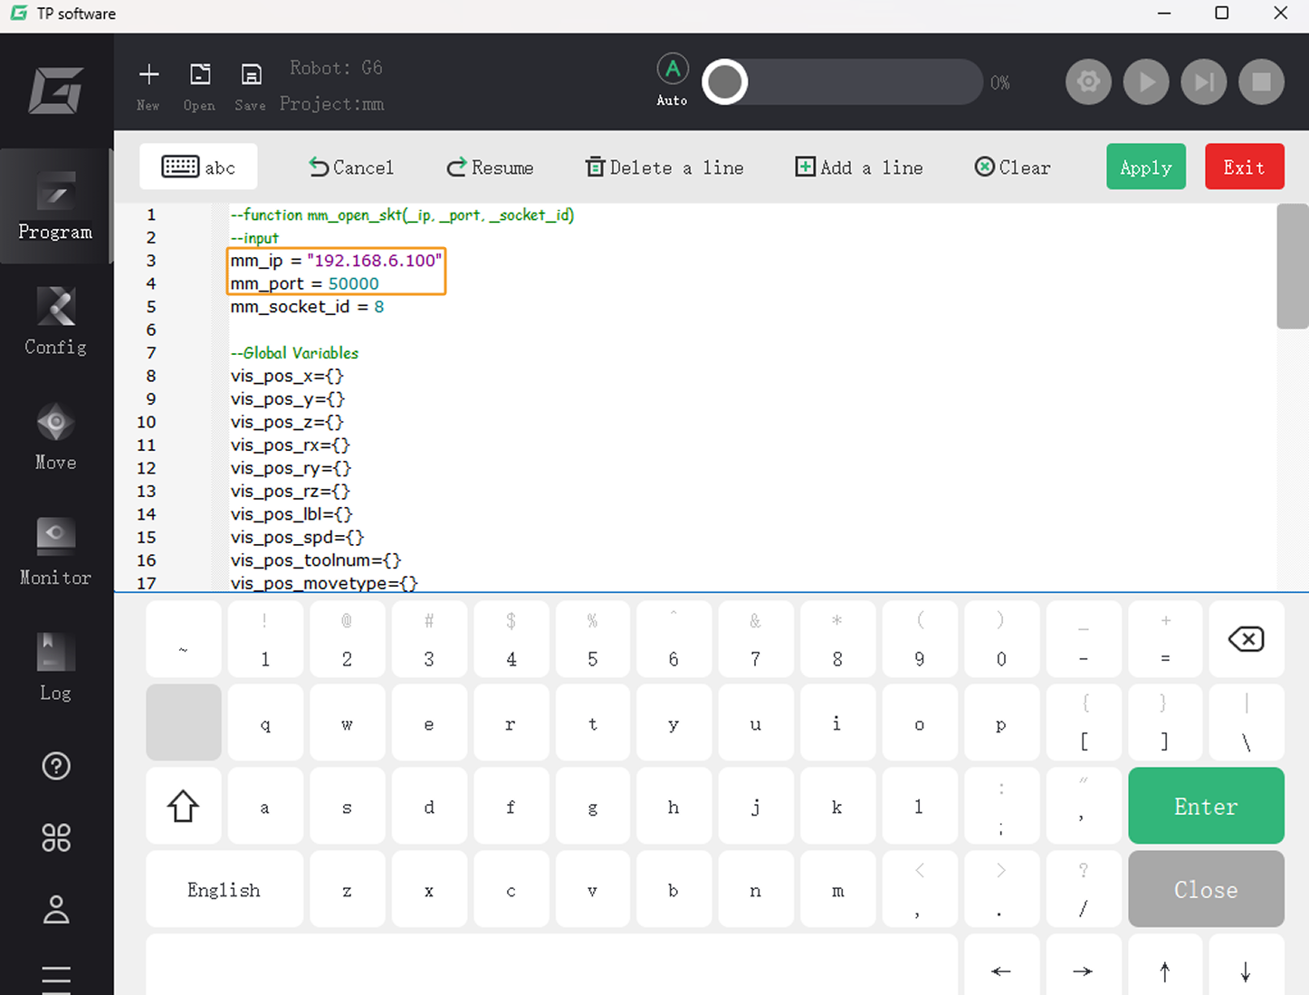Step forward with the step button

point(1204,82)
